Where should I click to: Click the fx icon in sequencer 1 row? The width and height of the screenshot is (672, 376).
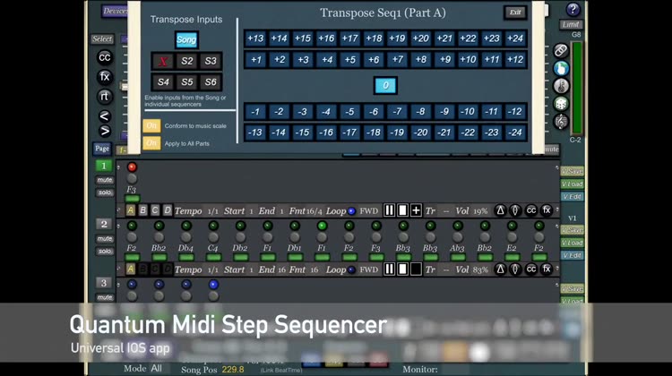(x=546, y=210)
